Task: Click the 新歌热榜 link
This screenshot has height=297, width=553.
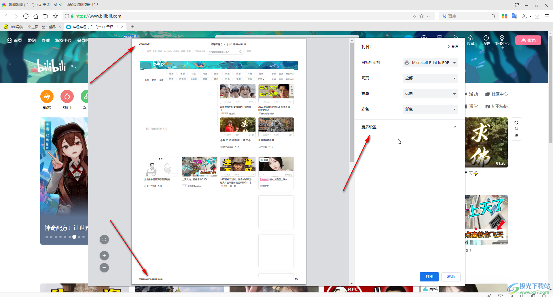Action: click(x=497, y=106)
